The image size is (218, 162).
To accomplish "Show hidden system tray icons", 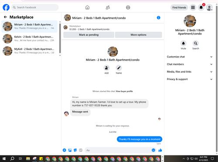I will (184, 159).
